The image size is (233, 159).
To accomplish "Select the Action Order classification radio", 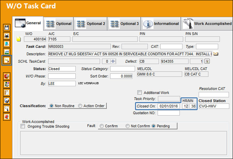I will pos(80,106).
